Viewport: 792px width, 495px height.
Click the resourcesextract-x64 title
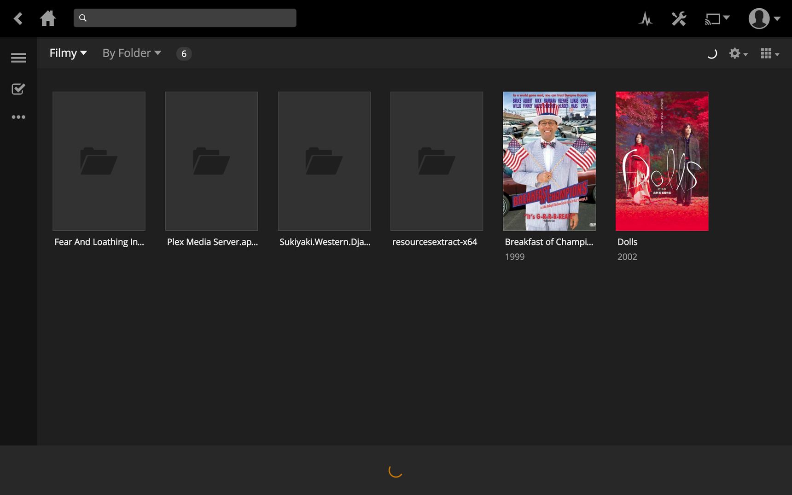(x=434, y=242)
